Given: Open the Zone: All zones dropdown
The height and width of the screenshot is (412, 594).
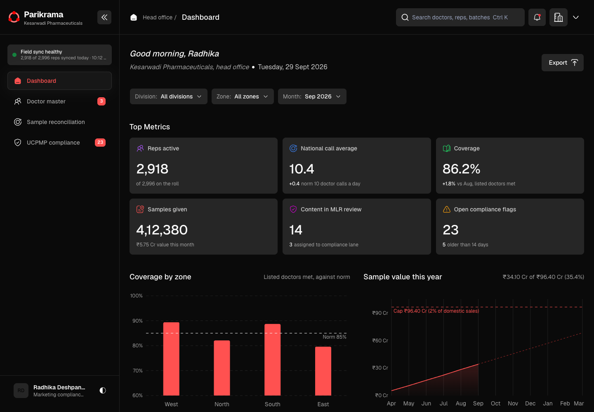Looking at the screenshot, I should (x=243, y=96).
